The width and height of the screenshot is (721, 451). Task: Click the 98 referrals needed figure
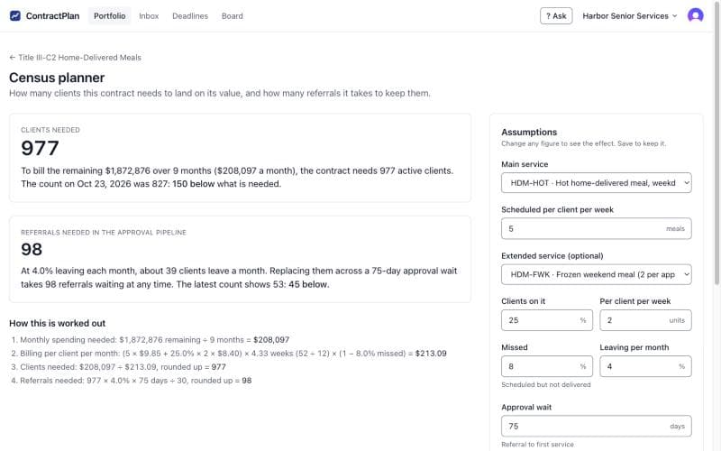pyautogui.click(x=32, y=249)
